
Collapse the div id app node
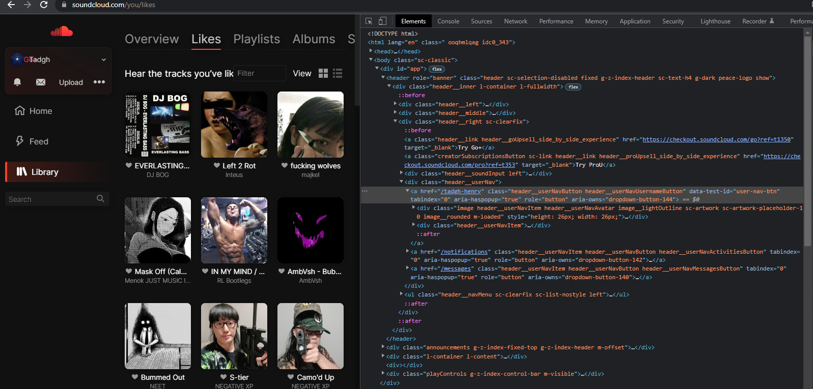377,68
